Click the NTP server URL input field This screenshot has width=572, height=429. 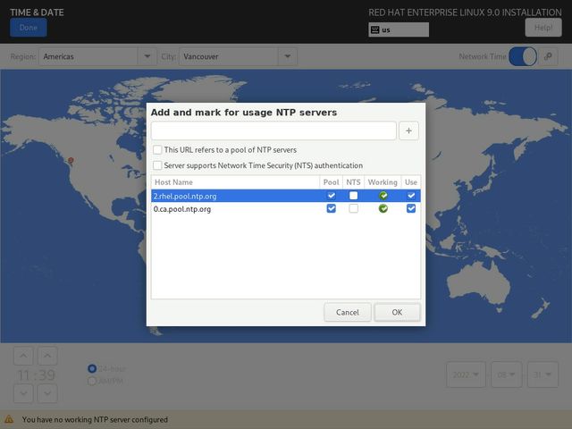click(x=273, y=130)
